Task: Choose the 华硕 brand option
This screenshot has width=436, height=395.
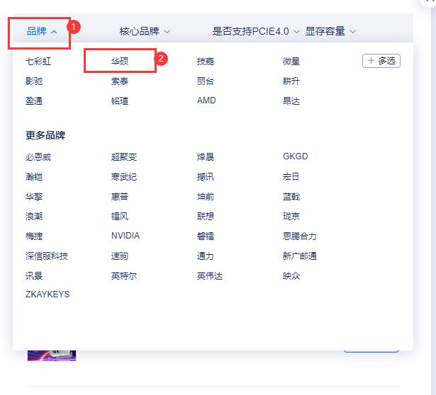Action: (x=120, y=62)
